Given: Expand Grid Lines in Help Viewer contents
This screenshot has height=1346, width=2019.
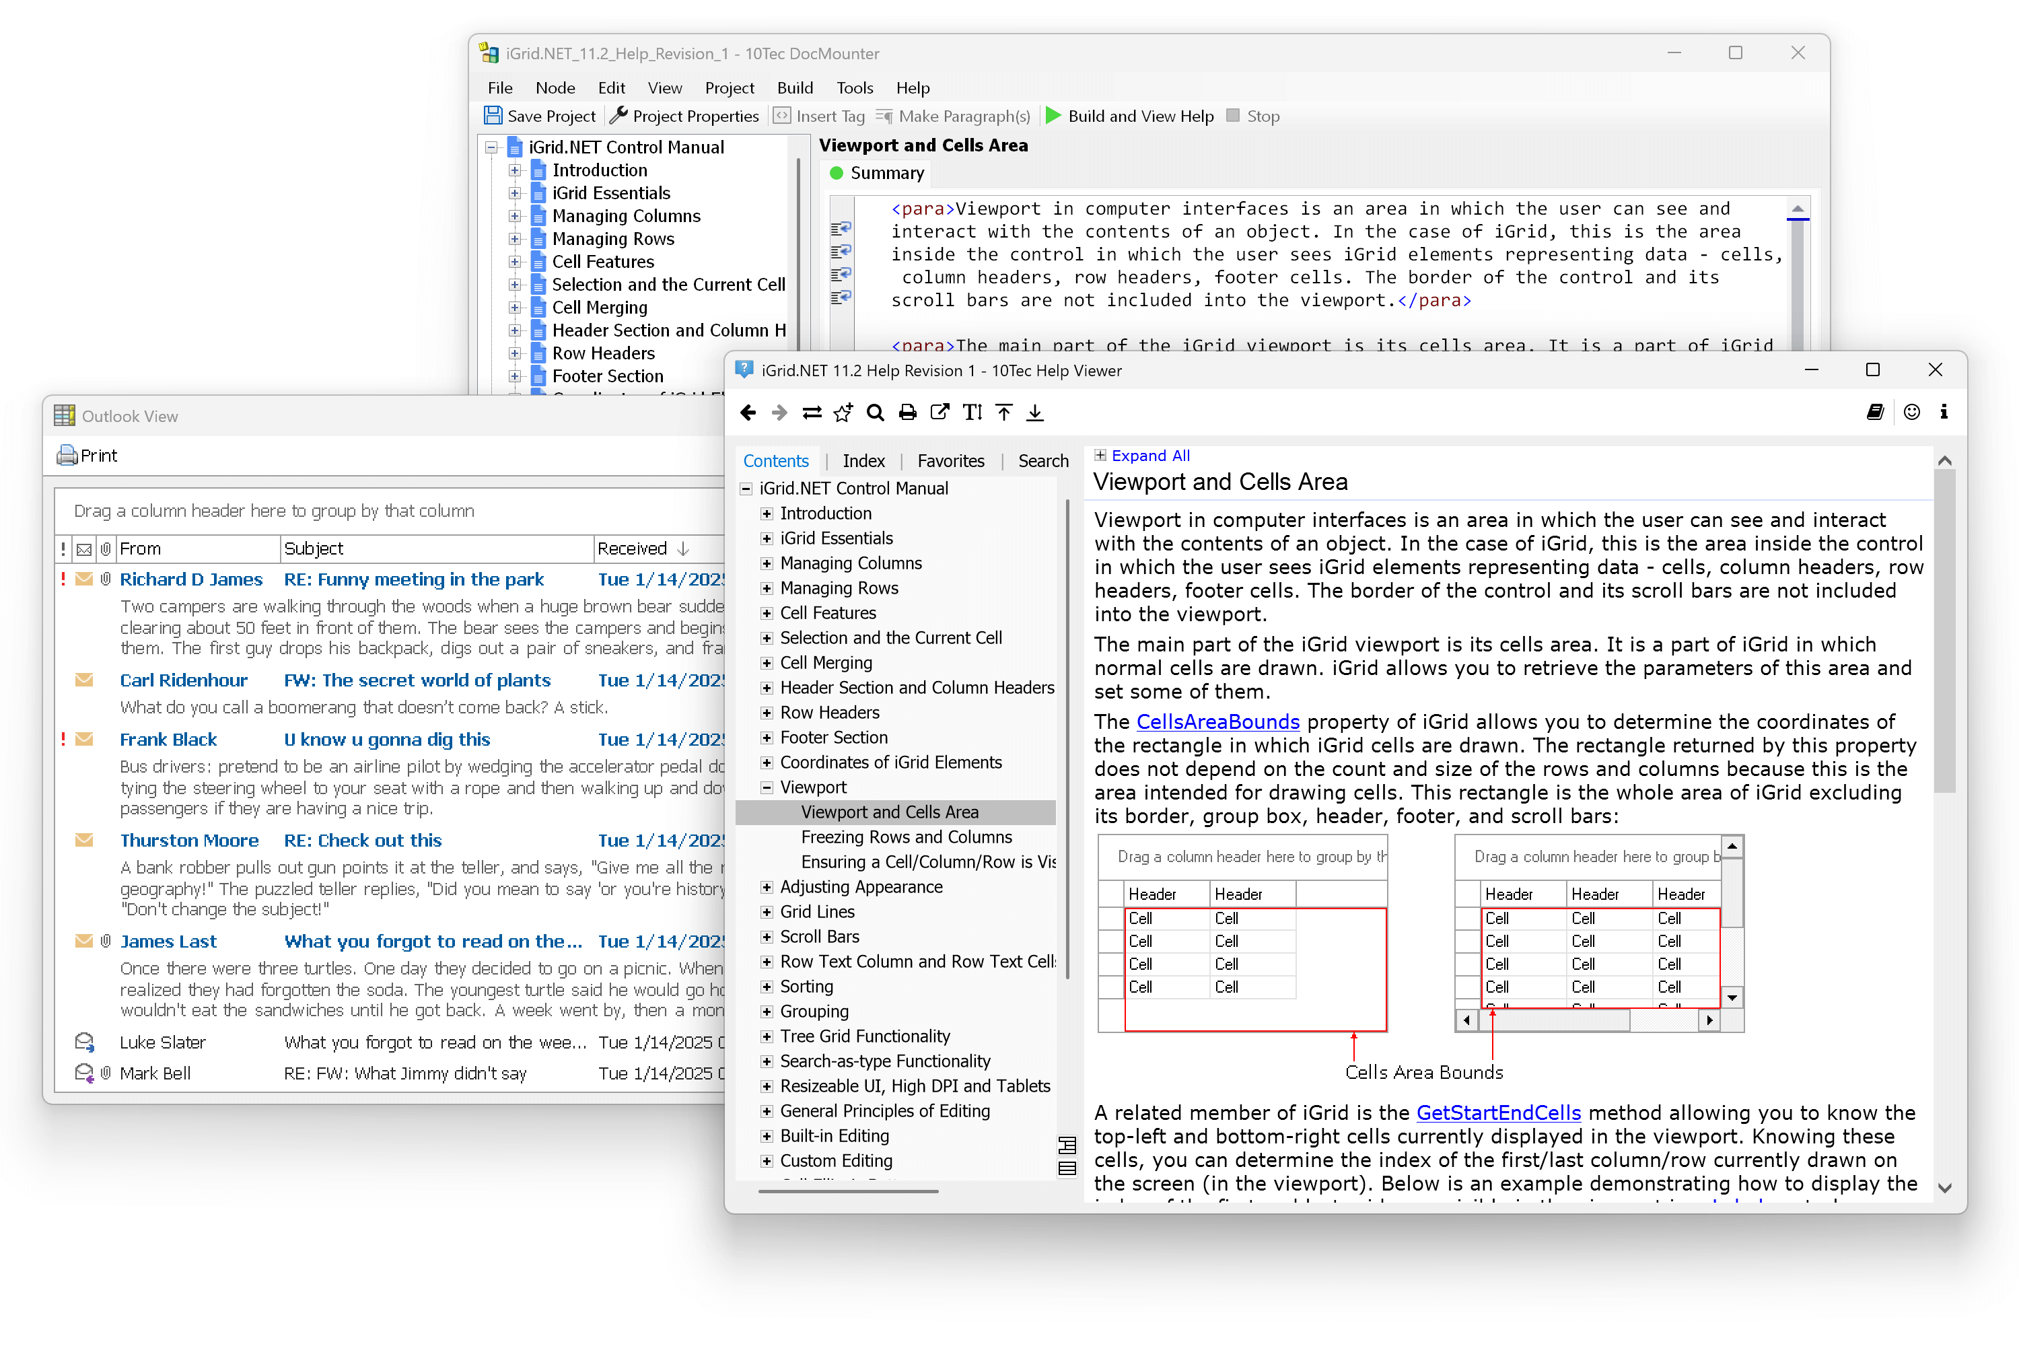Looking at the screenshot, I should click(767, 912).
